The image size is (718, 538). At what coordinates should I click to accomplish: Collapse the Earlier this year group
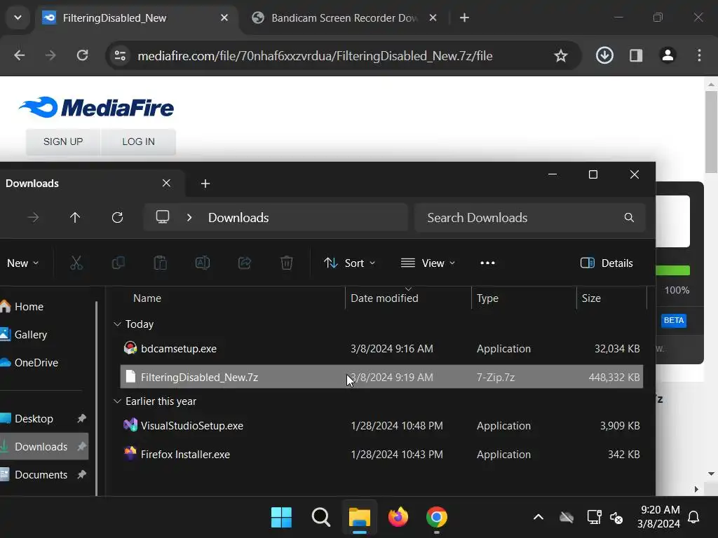click(x=117, y=401)
